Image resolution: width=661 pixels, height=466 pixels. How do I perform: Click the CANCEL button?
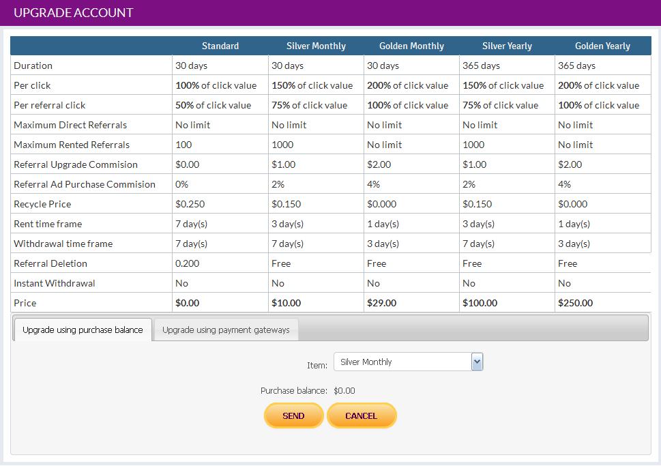pos(361,416)
